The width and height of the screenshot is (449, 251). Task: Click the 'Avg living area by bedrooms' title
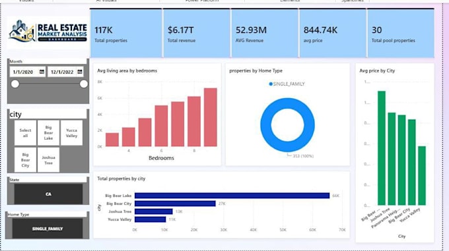click(127, 70)
